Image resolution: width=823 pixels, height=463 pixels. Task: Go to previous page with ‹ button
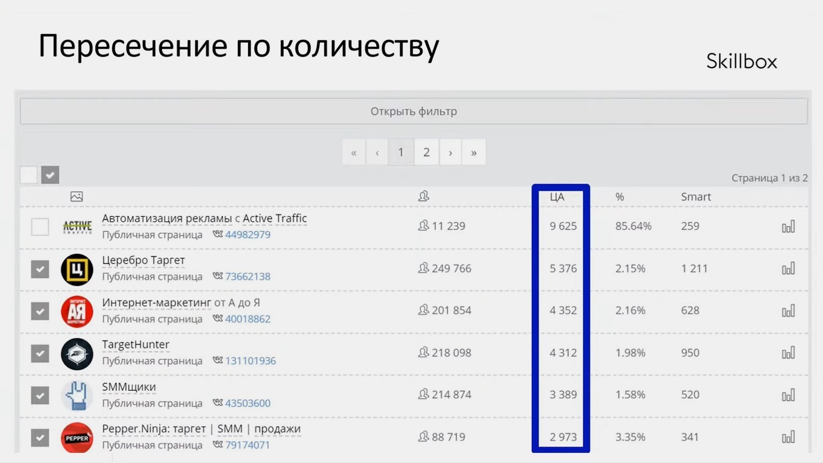(x=377, y=152)
